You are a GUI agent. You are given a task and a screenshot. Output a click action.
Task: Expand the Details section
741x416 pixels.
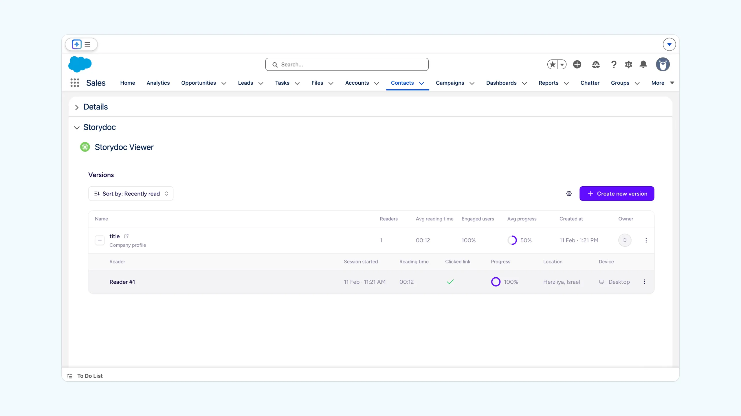tap(77, 107)
